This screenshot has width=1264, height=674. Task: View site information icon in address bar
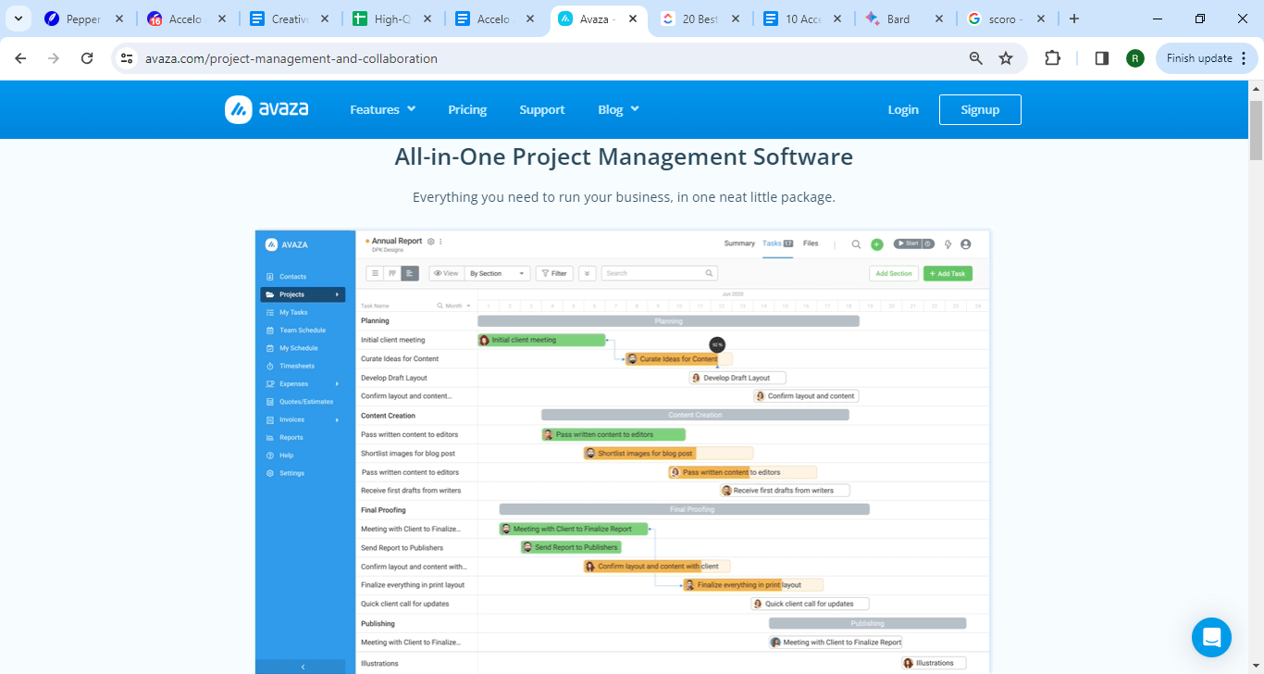coord(128,58)
